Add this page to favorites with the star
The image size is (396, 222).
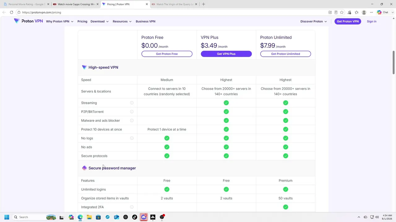342,12
